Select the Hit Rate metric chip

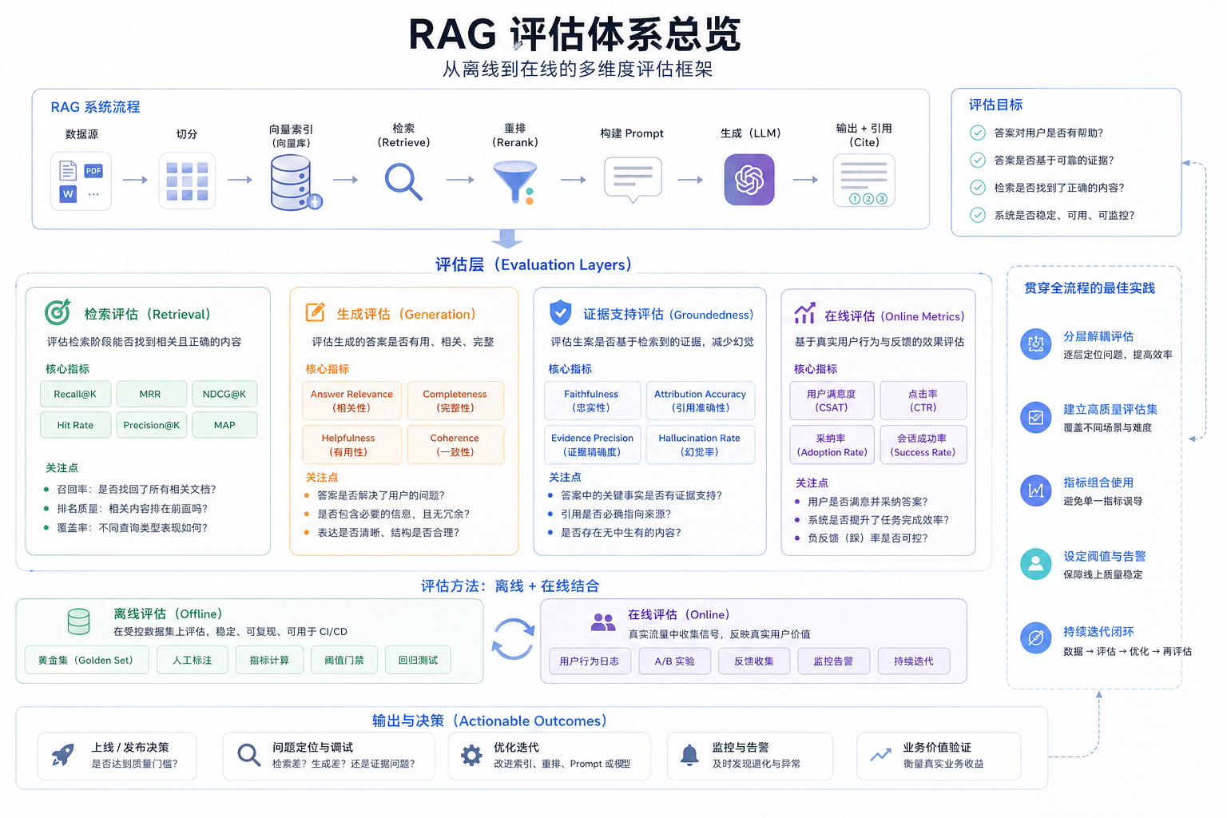pos(75,425)
